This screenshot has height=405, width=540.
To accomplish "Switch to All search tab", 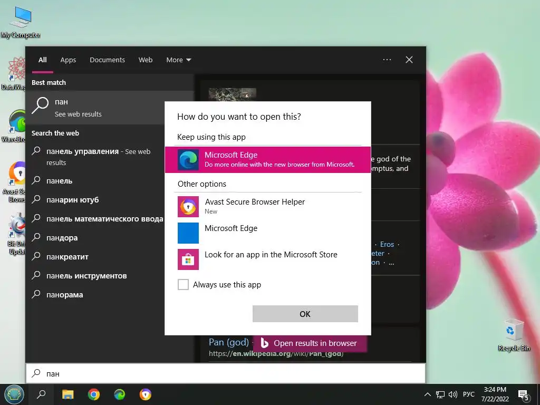I will pos(42,60).
